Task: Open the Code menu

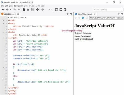Action: point(11,6)
